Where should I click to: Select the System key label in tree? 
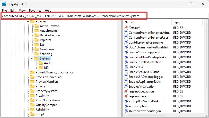(x=45, y=58)
